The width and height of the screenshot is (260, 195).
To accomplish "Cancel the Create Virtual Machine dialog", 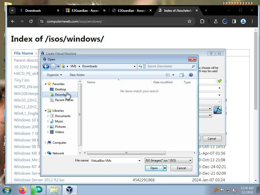I will [x=212, y=139].
